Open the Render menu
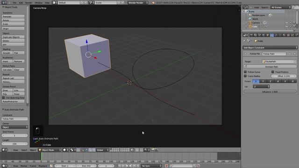The width and height of the screenshot is (299, 168). click(28, 3)
